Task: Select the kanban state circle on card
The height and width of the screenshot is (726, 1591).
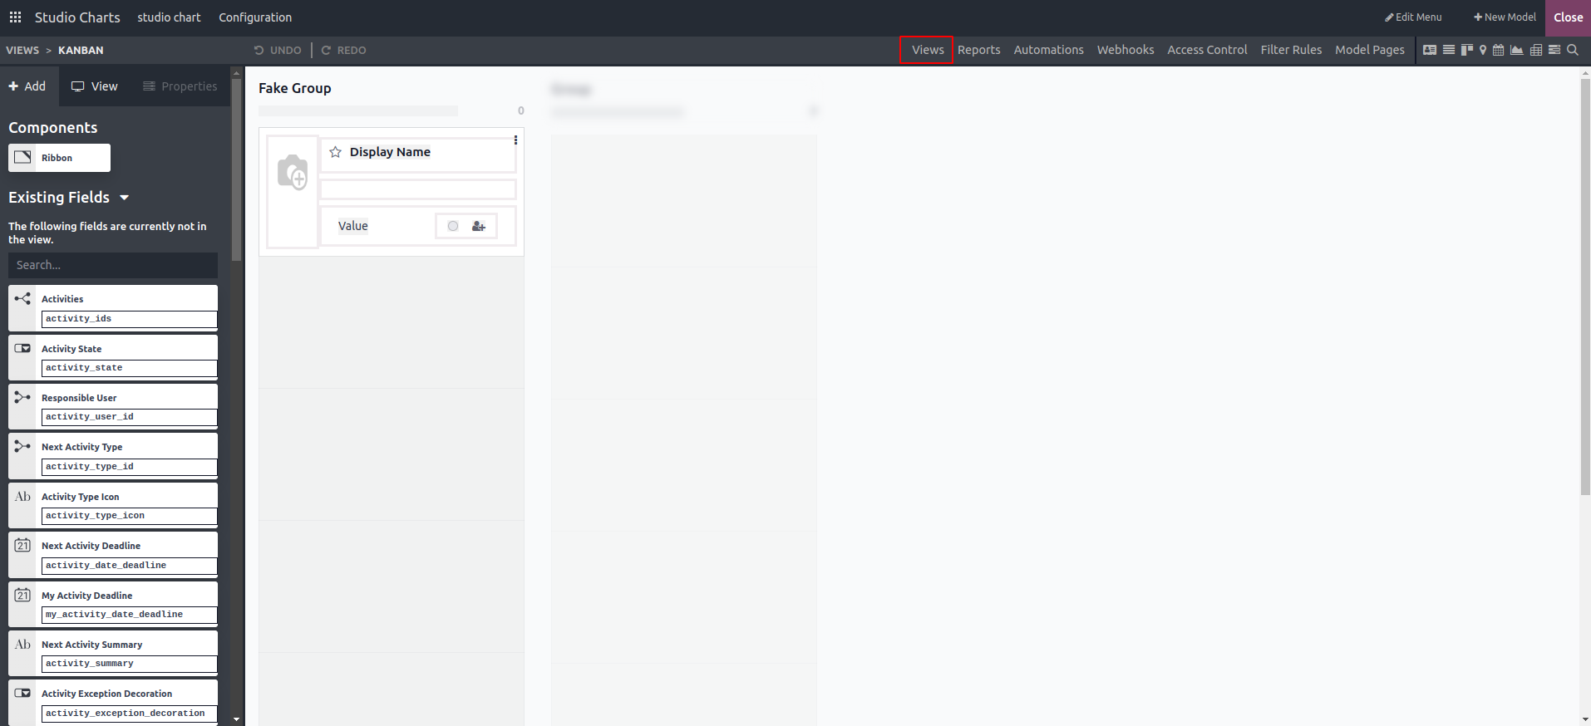Action: click(x=453, y=226)
